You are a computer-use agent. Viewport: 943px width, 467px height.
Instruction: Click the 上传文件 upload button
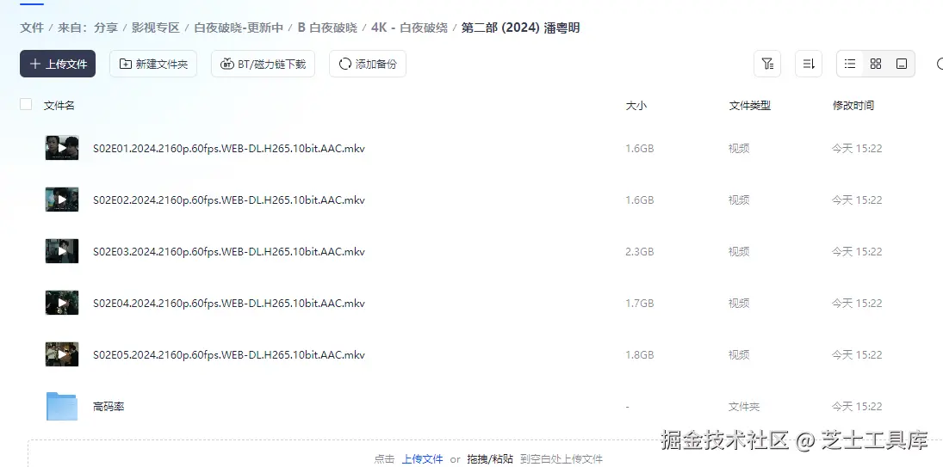[x=58, y=64]
